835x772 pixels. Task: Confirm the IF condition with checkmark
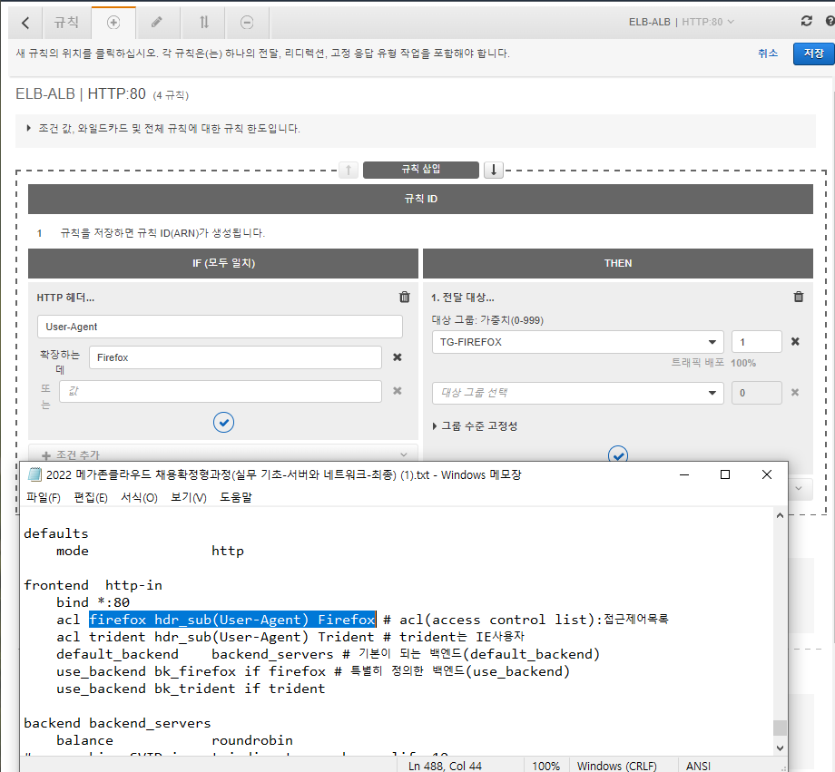coord(223,423)
